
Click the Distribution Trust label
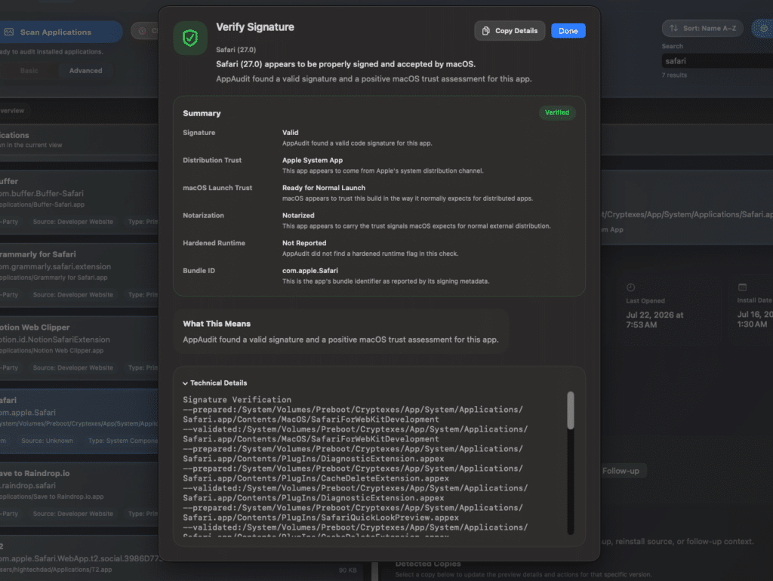pyautogui.click(x=212, y=160)
